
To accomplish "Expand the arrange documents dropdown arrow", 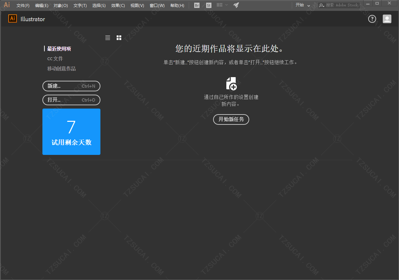I will (227, 5).
